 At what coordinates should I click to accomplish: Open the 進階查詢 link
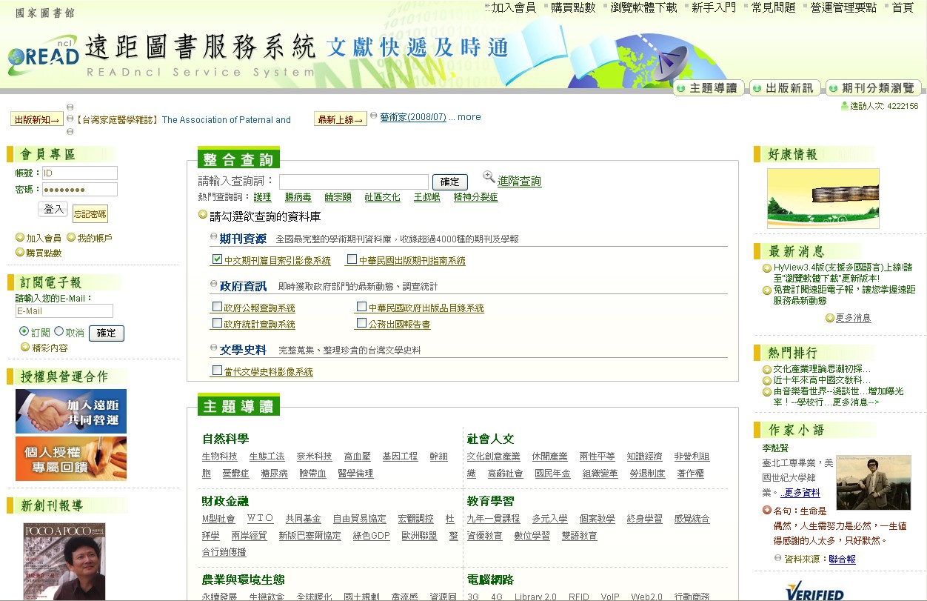519,182
